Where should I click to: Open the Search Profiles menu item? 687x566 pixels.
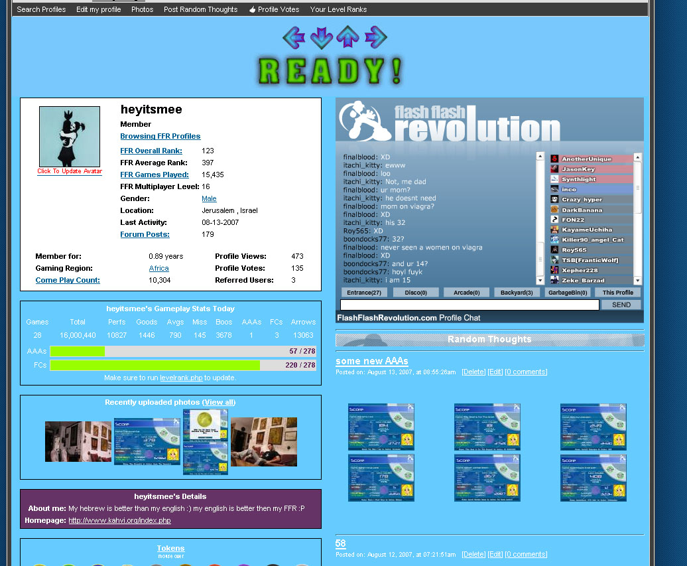[x=41, y=10]
